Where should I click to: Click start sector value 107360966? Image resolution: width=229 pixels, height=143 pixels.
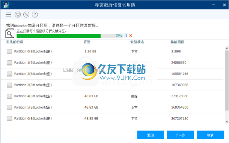coord(180,85)
